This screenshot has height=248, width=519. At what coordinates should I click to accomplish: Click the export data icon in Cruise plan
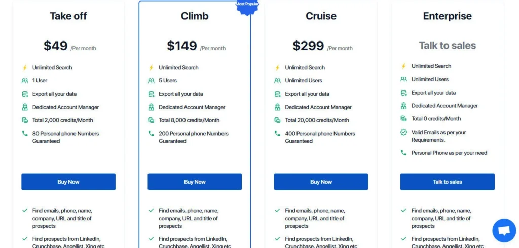tap(277, 94)
